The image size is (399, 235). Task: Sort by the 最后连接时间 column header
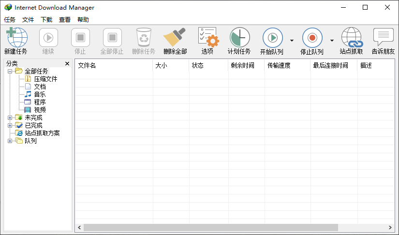334,66
